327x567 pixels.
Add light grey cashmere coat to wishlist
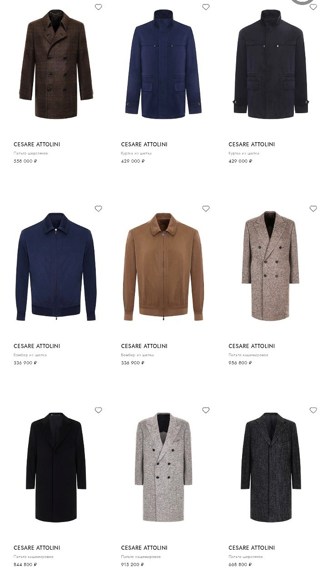tap(206, 410)
